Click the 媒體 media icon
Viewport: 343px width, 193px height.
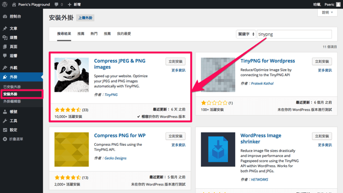(x=5, y=38)
